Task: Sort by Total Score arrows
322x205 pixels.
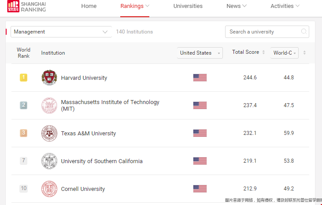Action: click(x=263, y=52)
